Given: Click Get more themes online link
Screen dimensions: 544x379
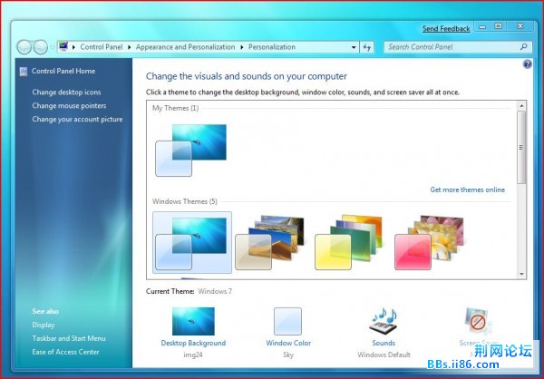Looking at the screenshot, I should [467, 189].
